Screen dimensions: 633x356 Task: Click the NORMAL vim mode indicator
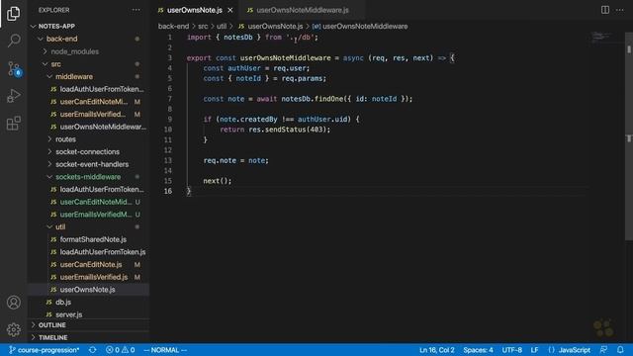tap(165, 350)
